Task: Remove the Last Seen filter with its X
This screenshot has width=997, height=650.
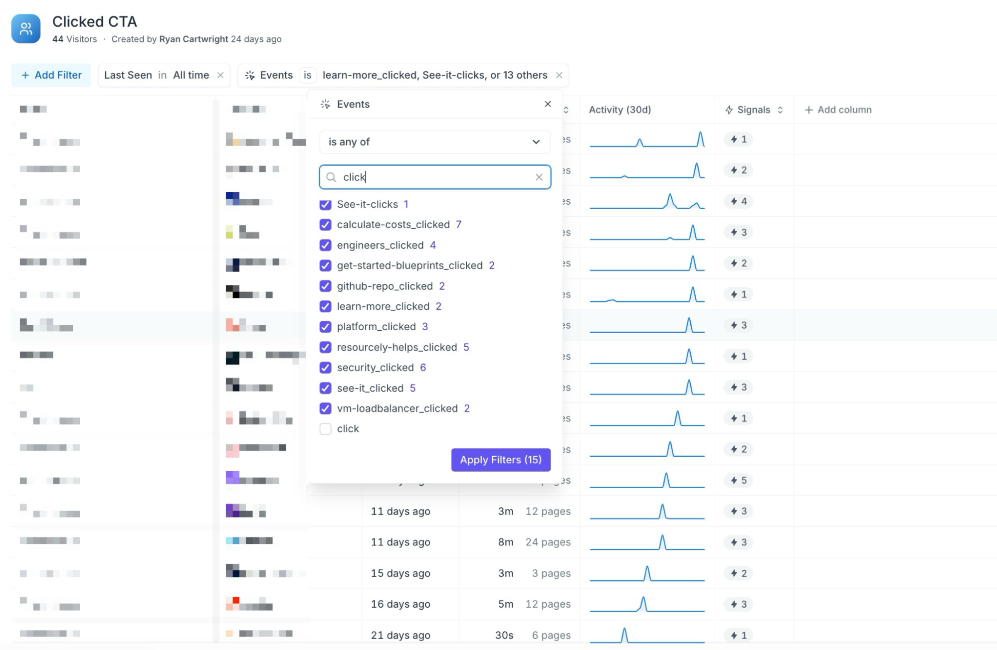Action: coord(220,75)
